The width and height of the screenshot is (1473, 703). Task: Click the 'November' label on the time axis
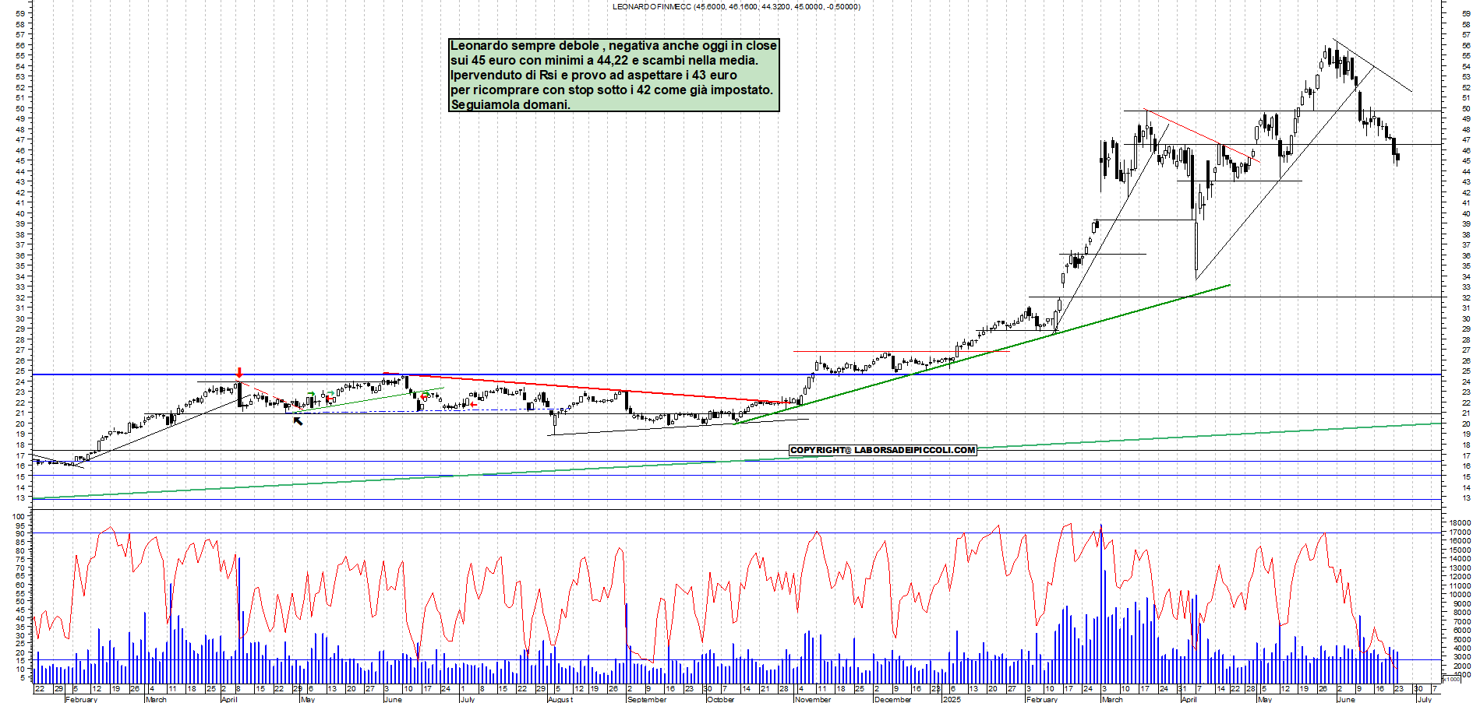pyautogui.click(x=813, y=699)
